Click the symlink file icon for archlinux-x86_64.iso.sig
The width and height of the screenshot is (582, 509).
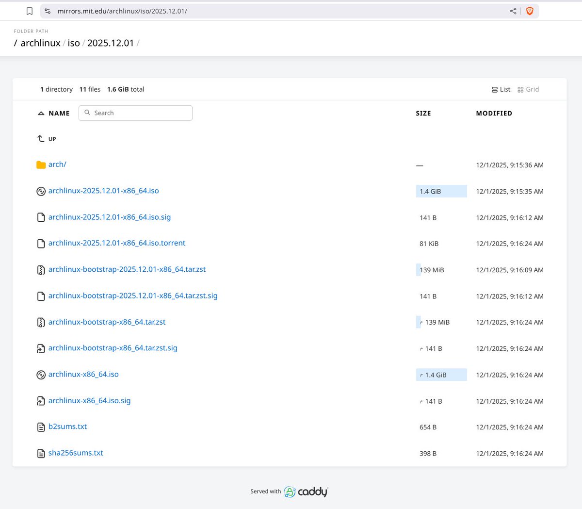coord(41,401)
